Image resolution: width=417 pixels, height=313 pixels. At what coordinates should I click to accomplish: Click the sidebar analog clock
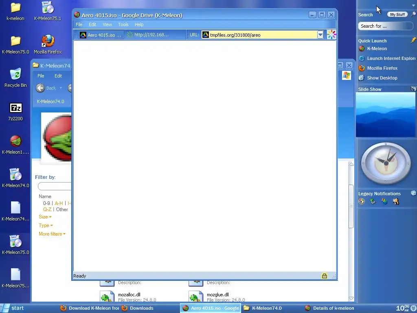click(x=386, y=163)
